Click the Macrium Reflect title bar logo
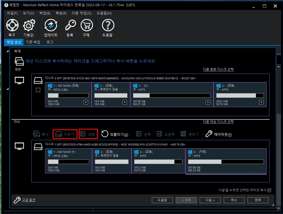Image resolution: width=283 pixels, height=214 pixels. (x=6, y=5)
